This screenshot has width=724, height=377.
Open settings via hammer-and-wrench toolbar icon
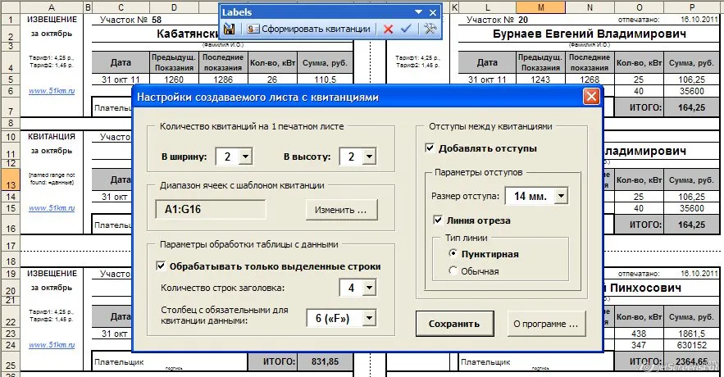pyautogui.click(x=429, y=29)
